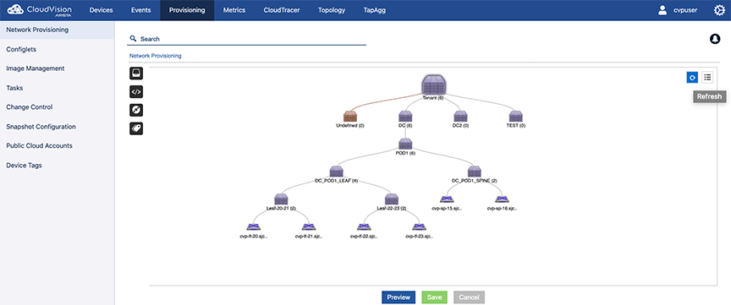Select the cvp-lf-23 switch device icon
Image resolution: width=731 pixels, height=305 pixels.
(x=419, y=226)
